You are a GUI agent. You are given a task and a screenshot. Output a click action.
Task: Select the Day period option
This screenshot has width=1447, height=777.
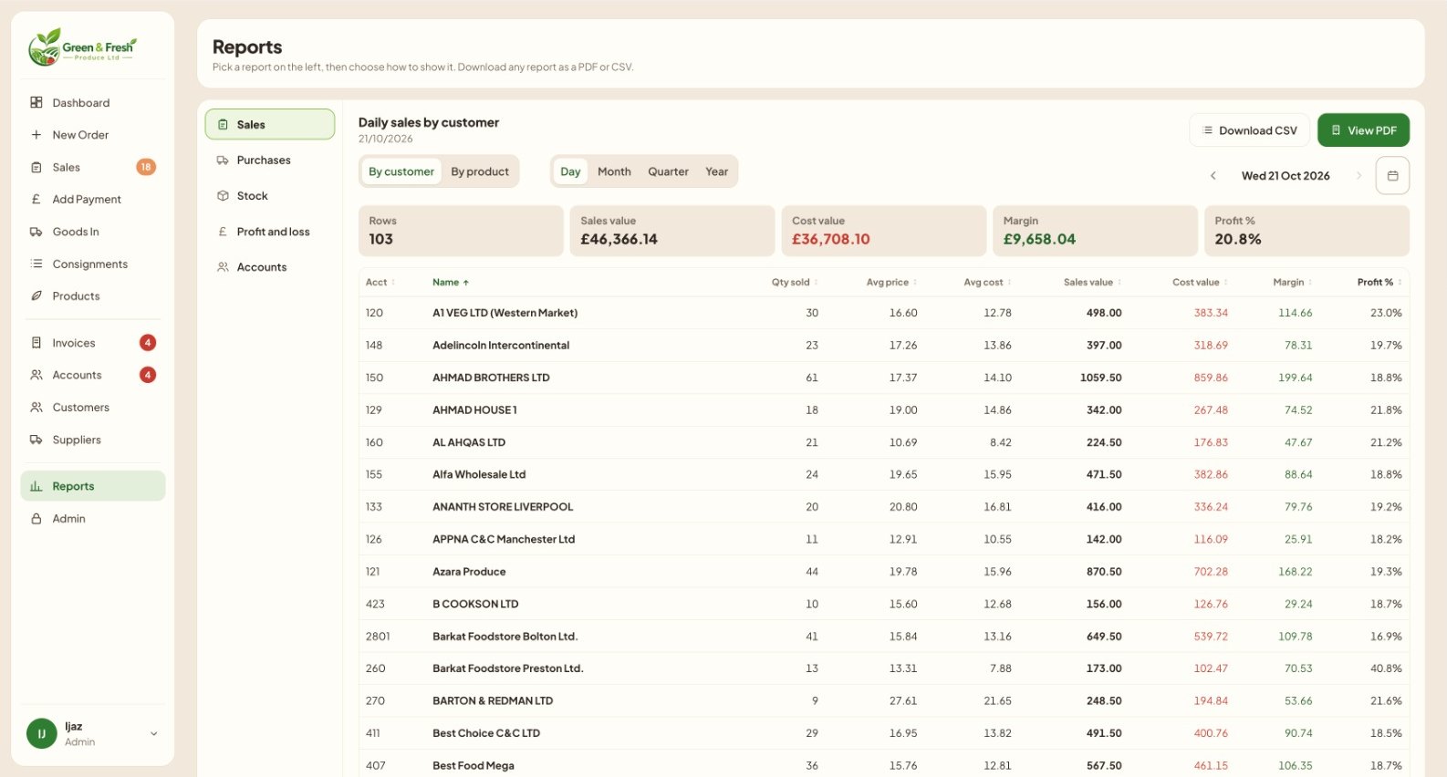(x=570, y=171)
